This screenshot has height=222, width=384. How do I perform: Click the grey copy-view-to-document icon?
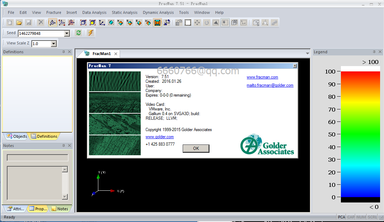[179, 23]
